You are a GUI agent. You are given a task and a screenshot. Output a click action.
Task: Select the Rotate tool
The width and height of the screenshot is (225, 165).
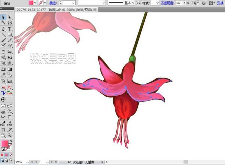point(3,52)
